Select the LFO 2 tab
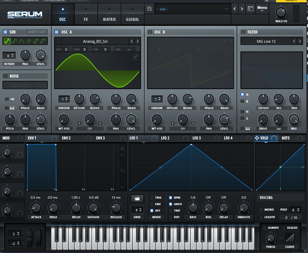 [175, 138]
